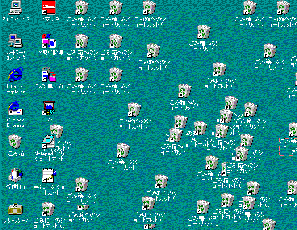Click the DX簡単解凍 label text
This screenshot has height=230, width=297.
pyautogui.click(x=50, y=53)
